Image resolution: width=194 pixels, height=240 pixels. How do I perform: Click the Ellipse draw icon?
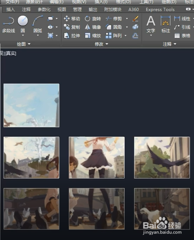coord(50,27)
